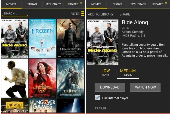This screenshot has height=114, width=170.
Task: Click the Search input field
Action: pos(15,14)
